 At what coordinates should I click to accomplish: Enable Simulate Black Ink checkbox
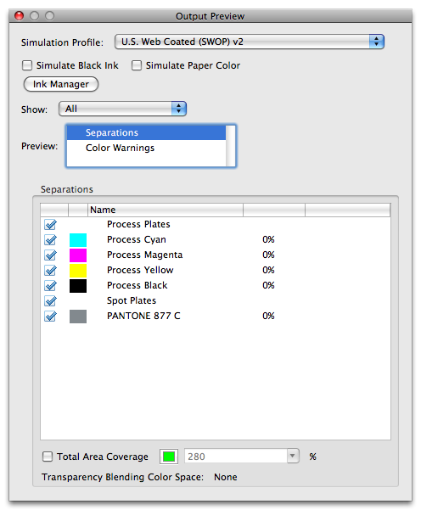click(27, 65)
